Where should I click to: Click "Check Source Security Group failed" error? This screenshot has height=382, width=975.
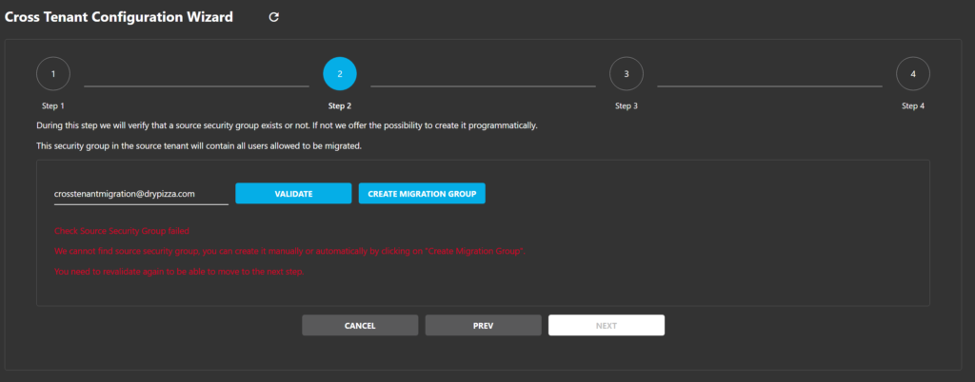click(122, 231)
